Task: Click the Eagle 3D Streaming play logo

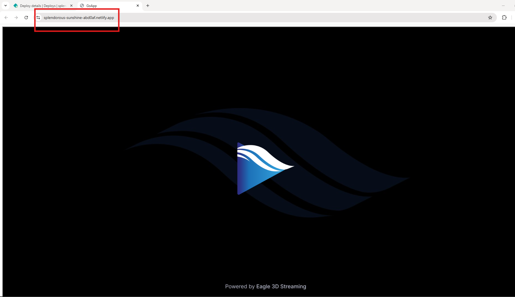Action: 265,168
